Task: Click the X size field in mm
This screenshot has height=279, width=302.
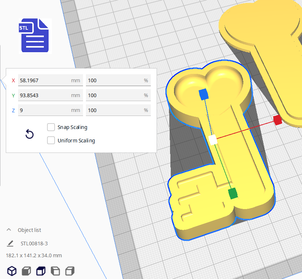Action: tap(44, 80)
